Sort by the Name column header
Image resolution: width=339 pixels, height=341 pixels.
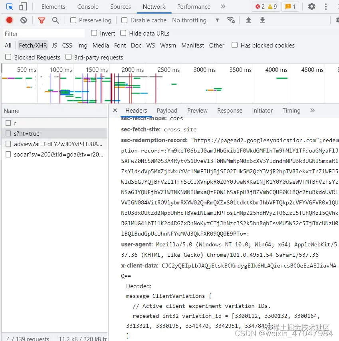pyautogui.click(x=55, y=111)
